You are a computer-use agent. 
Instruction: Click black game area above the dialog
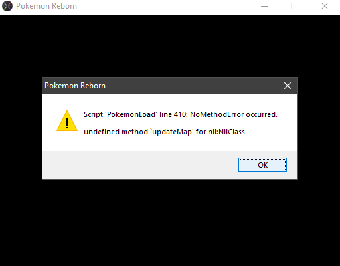point(170,46)
